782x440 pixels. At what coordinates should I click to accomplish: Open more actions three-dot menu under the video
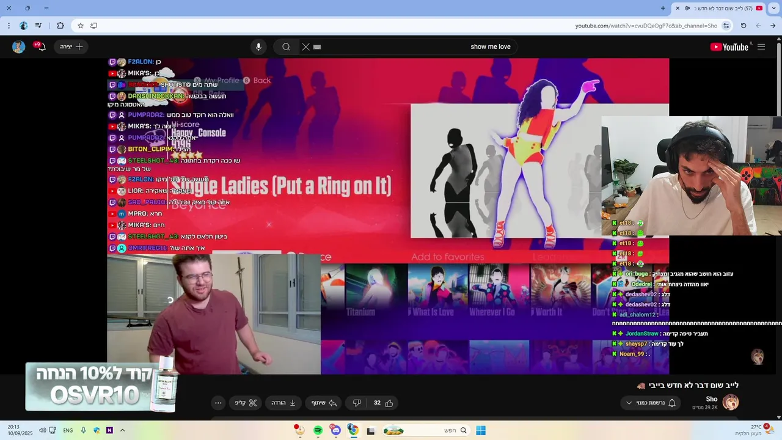218,403
